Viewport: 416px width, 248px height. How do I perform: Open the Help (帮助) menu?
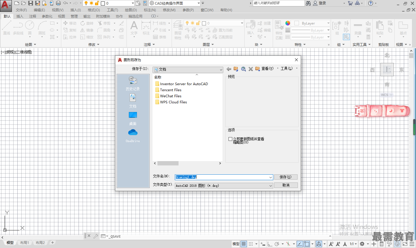(226, 10)
